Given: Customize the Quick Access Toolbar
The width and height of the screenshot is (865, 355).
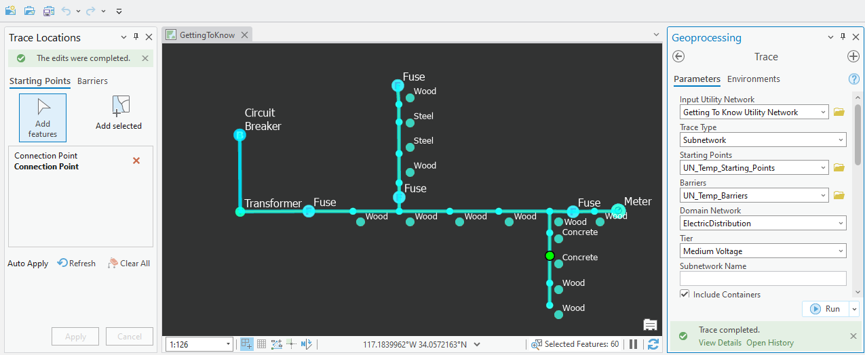Looking at the screenshot, I should 119,12.
